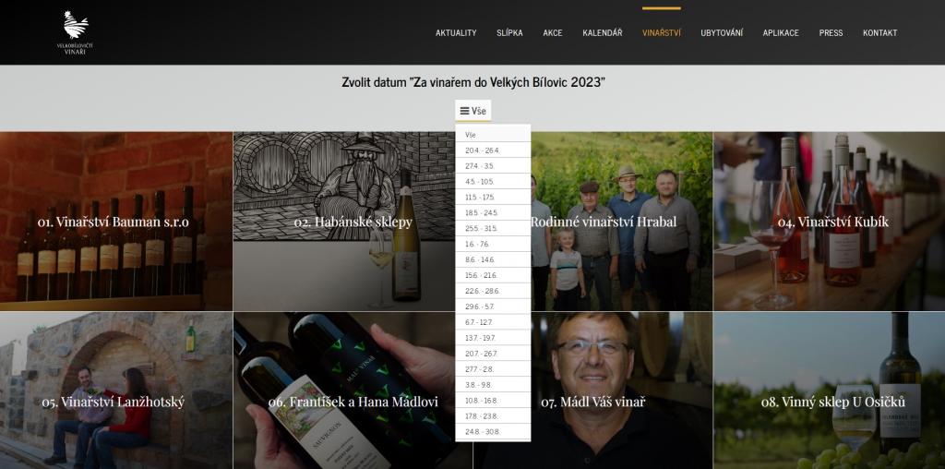This screenshot has height=469, width=945.
Task: Open the 07. Mádl Váš vinař tile
Action: pos(593,402)
